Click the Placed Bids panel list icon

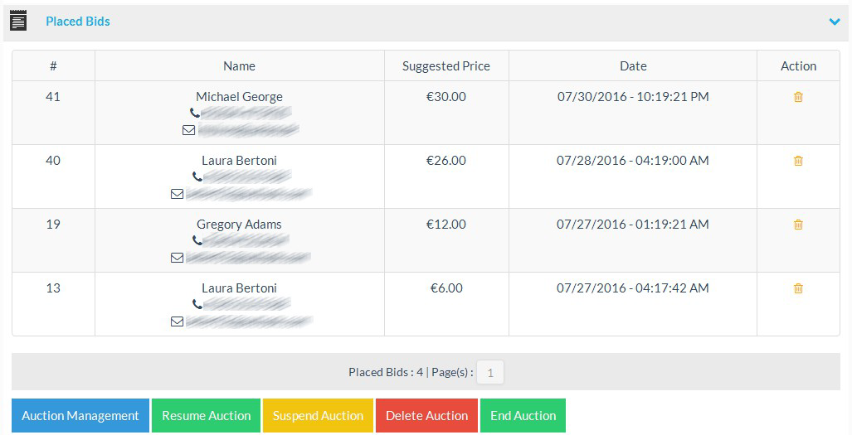[x=18, y=21]
